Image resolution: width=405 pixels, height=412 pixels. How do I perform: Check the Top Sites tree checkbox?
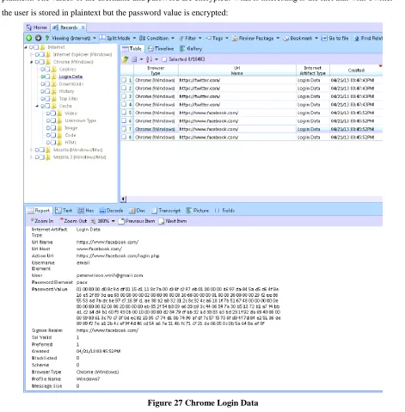pos(47,99)
